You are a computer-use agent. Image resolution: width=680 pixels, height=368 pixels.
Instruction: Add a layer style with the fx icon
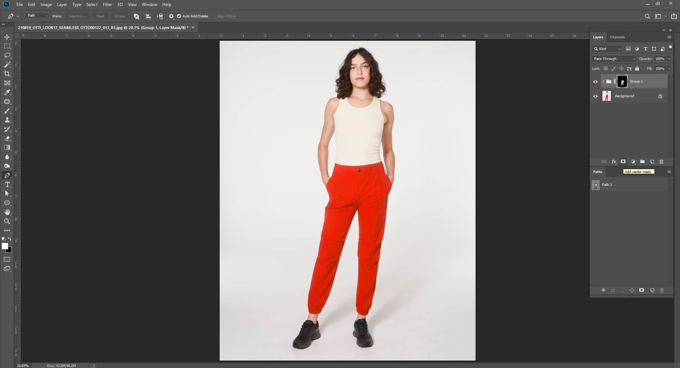(614, 162)
